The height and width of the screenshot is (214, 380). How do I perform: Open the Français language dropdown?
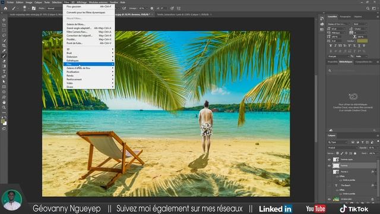click(x=338, y=56)
